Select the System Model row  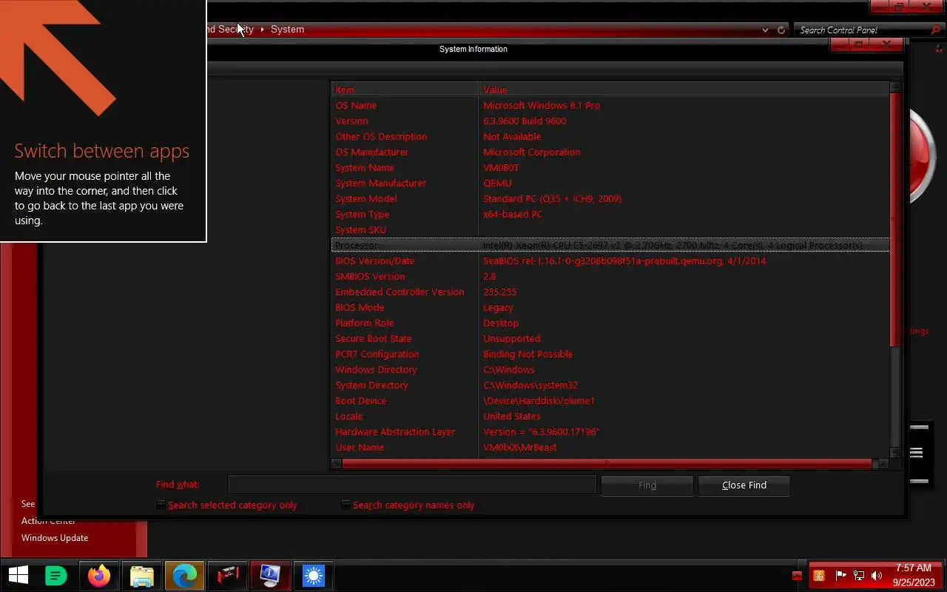(x=610, y=198)
